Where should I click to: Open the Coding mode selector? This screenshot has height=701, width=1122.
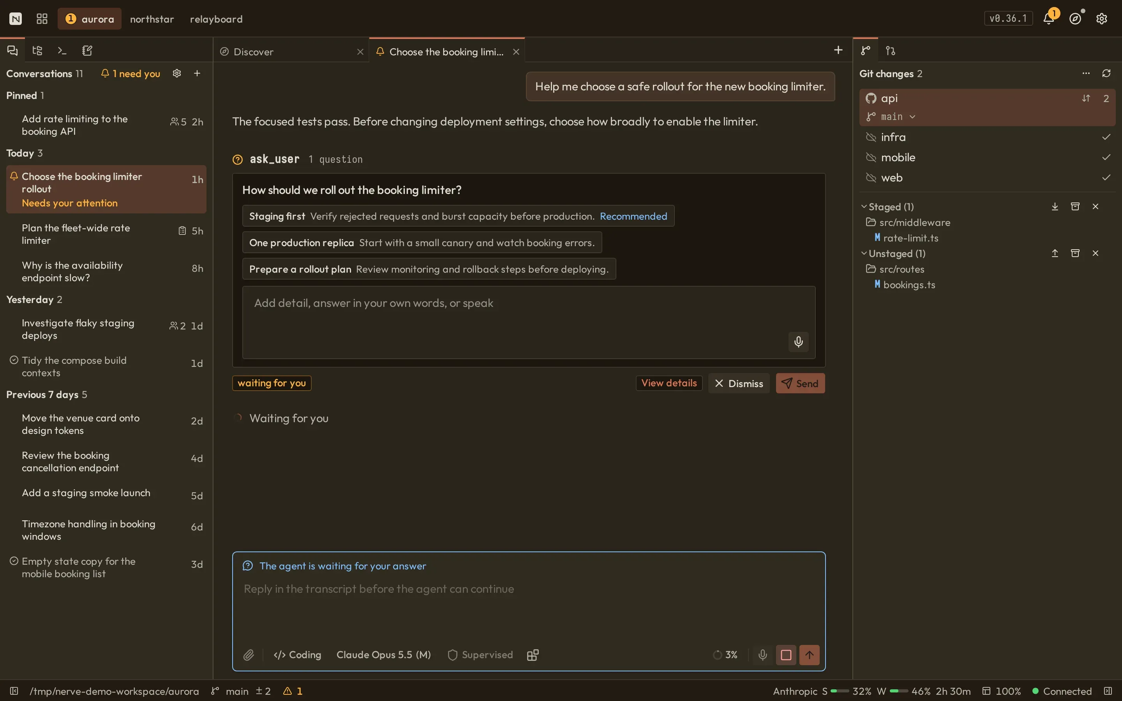pos(297,655)
